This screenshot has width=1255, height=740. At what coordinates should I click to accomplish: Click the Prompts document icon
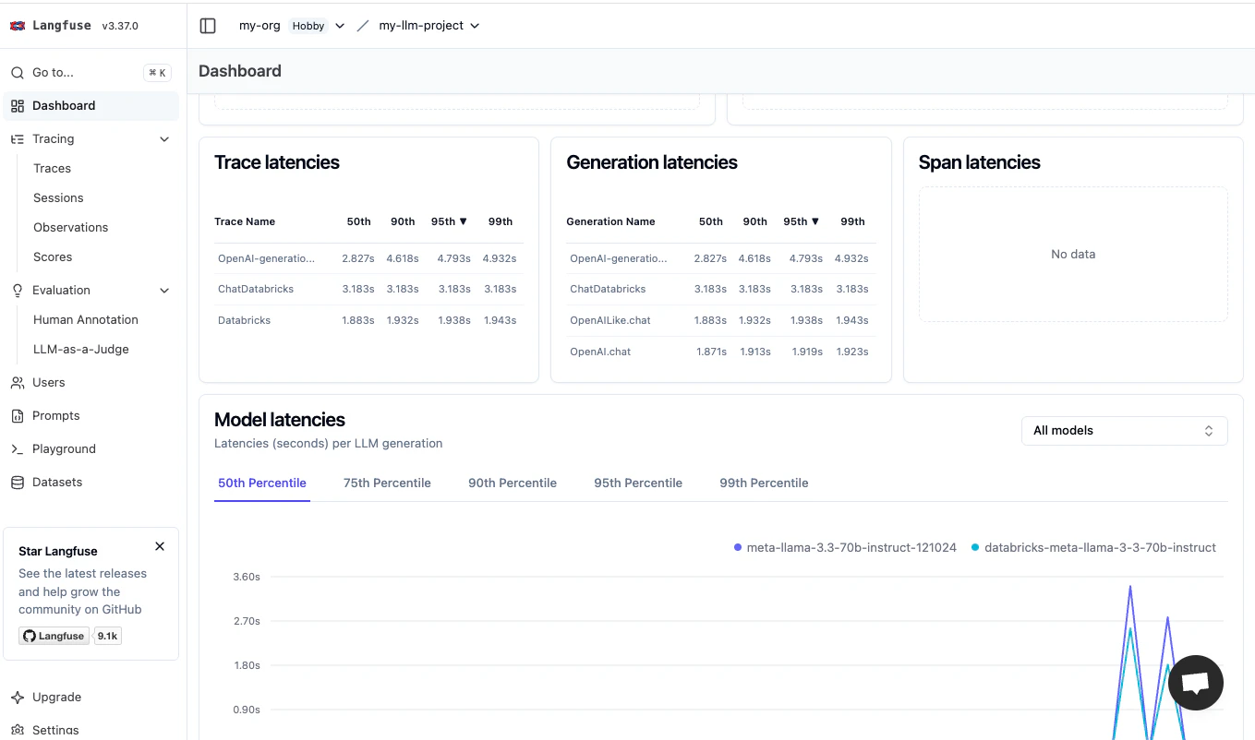[x=18, y=416]
